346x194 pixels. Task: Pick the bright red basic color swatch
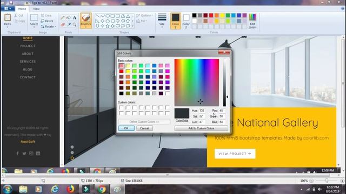click(121, 71)
